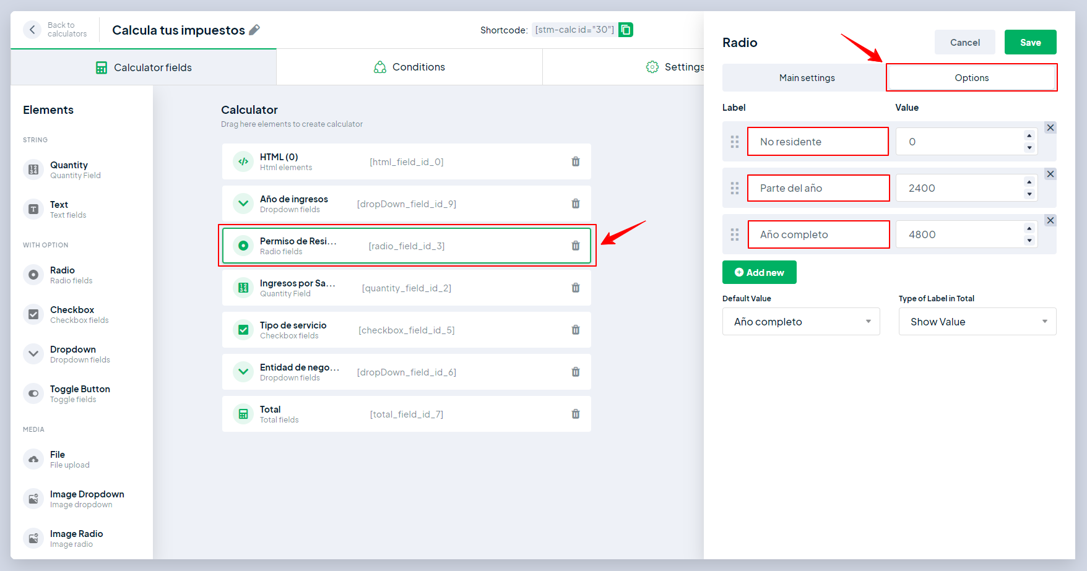Click the [total_field_id_7] identifier

[407, 414]
